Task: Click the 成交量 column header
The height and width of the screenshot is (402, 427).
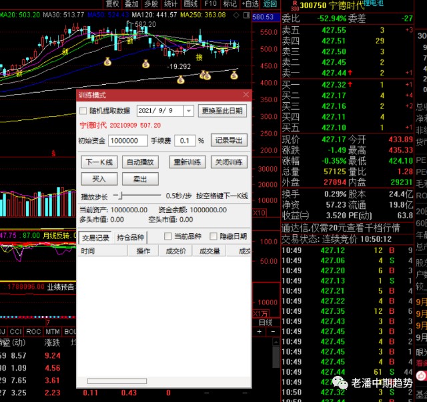Action: tap(209, 250)
